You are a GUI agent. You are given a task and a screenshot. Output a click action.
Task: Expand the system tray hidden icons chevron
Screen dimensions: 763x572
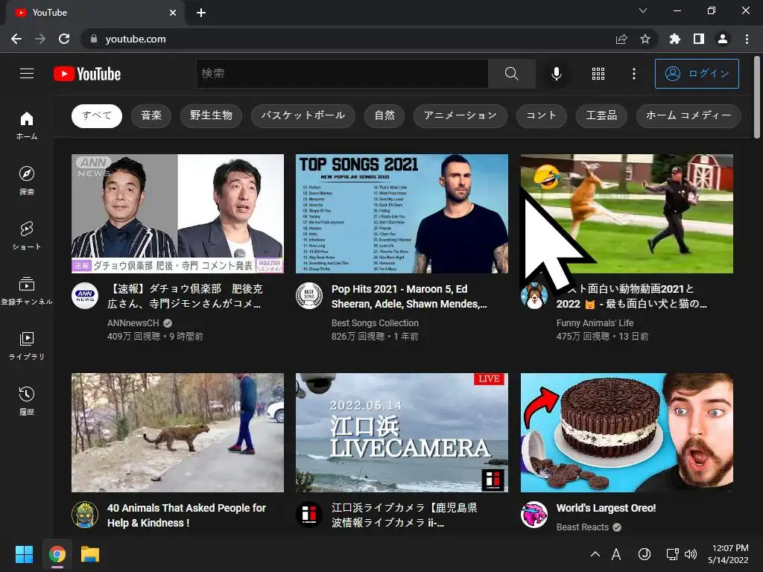pyautogui.click(x=595, y=554)
